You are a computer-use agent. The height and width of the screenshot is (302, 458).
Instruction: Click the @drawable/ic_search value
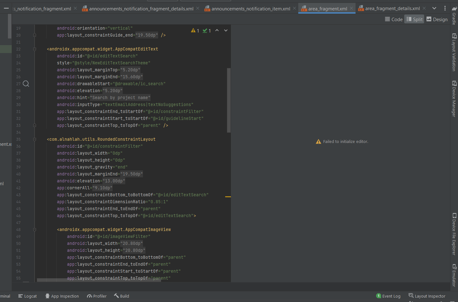click(139, 84)
